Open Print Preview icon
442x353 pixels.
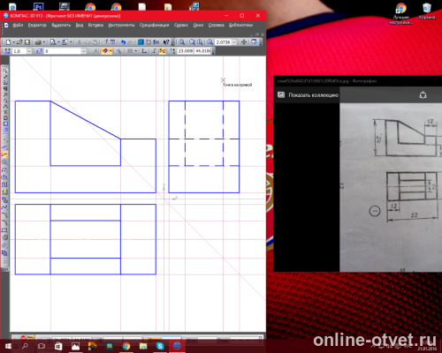click(x=53, y=42)
